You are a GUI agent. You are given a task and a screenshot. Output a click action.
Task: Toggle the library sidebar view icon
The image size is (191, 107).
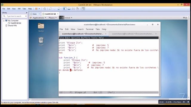(x=65, y=9)
